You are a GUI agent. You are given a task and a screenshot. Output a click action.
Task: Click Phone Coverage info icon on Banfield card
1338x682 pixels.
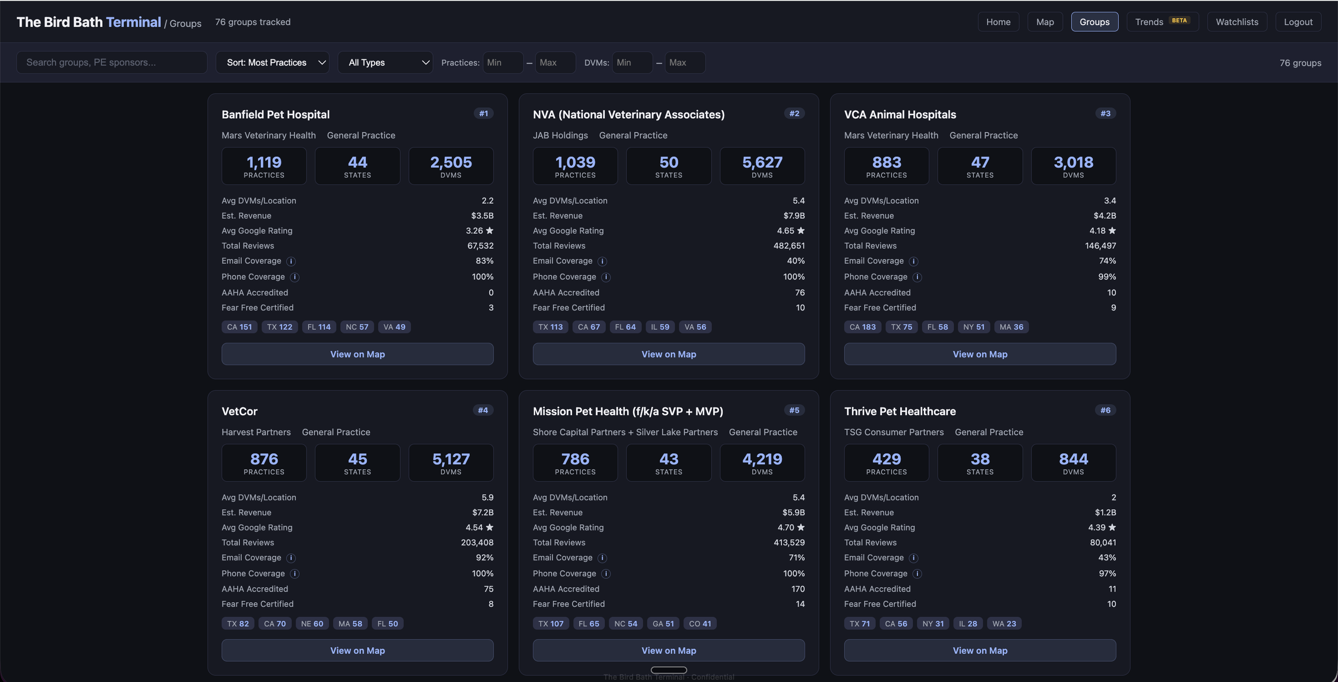[294, 277]
